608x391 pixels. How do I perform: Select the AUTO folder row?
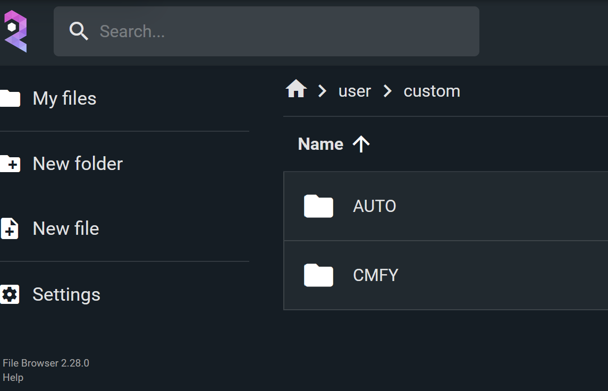425,206
